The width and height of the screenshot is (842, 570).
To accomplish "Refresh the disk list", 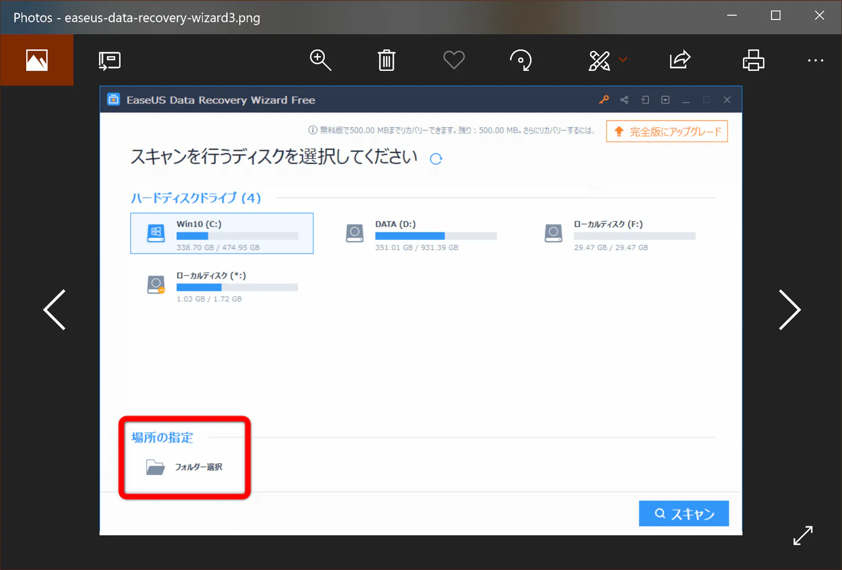I will pos(436,159).
